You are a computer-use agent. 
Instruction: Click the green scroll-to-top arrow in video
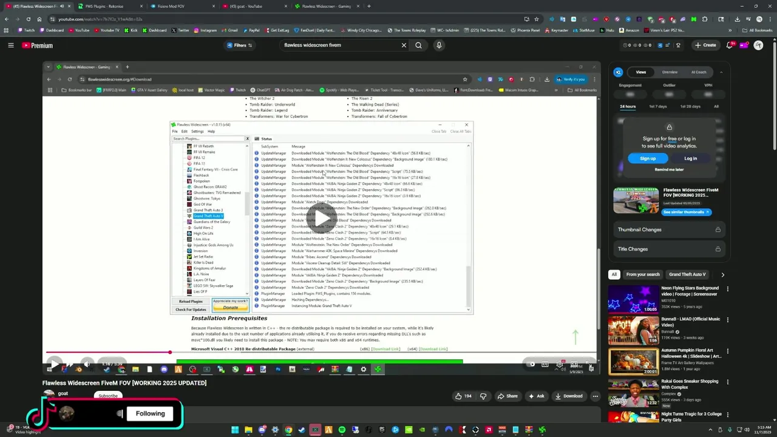pyautogui.click(x=575, y=336)
